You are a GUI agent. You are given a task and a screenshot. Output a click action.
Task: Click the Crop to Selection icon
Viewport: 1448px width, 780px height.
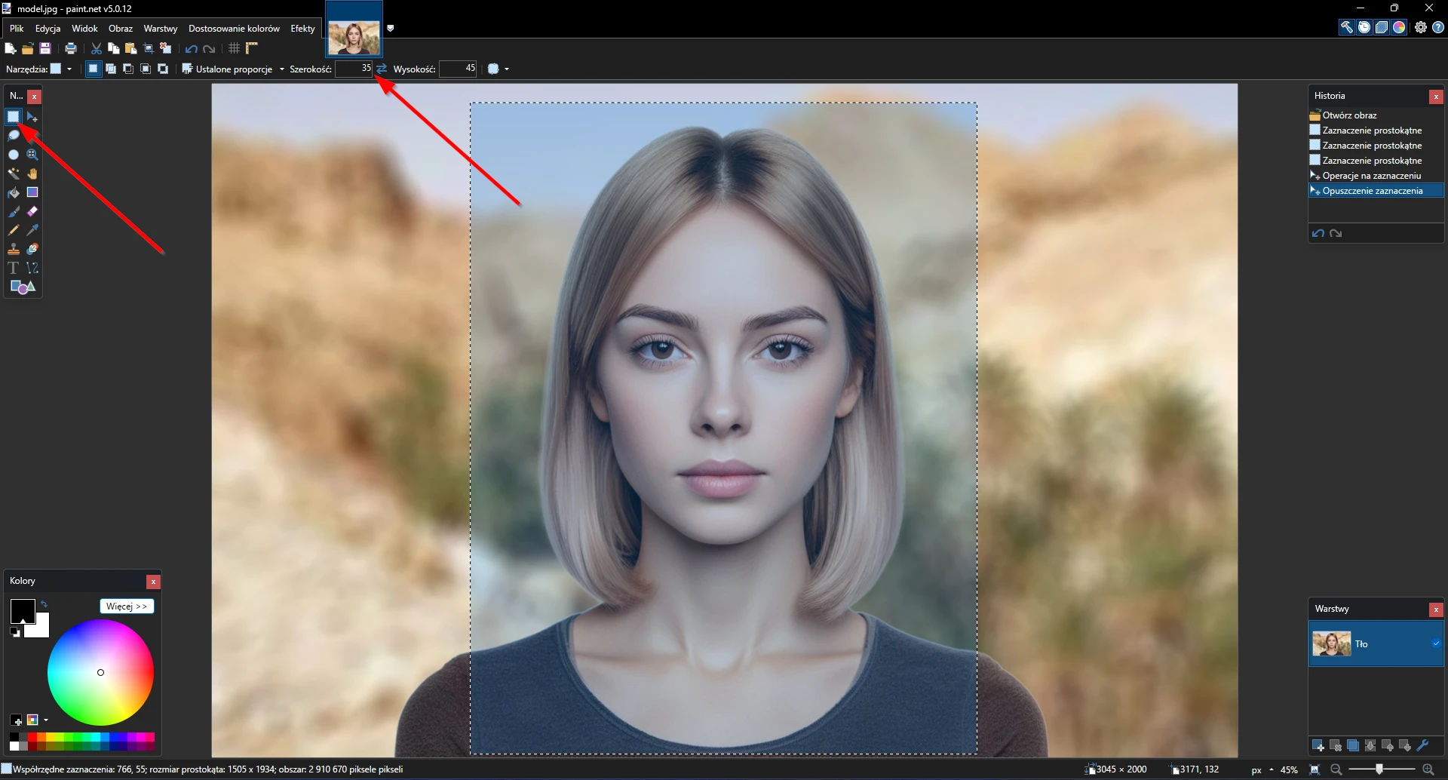point(149,49)
